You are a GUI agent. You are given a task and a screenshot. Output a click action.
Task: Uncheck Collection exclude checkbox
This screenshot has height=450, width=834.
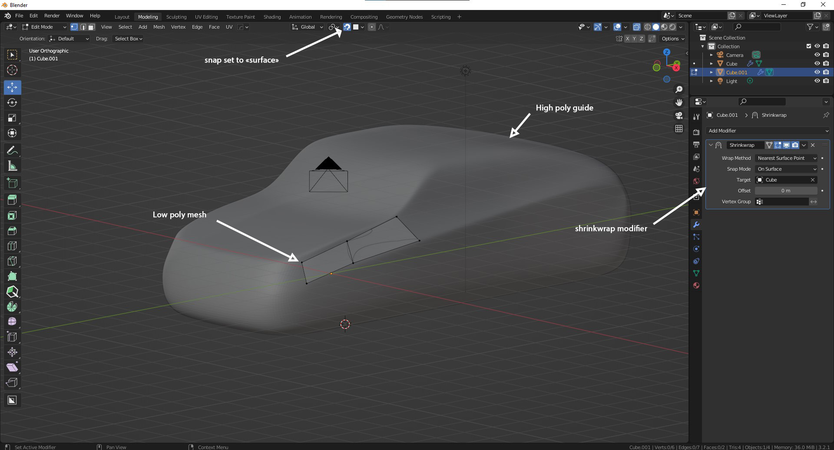[808, 46]
